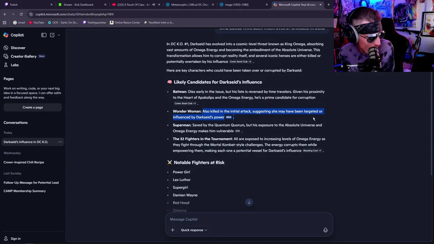The width and height of the screenshot is (434, 244).
Task: Click the Copilot logo icon in sidebar
Action: tap(6, 35)
